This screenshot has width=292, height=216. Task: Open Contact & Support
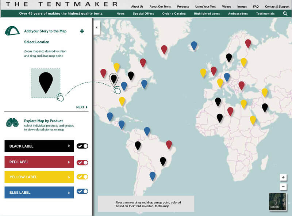coord(277,7)
